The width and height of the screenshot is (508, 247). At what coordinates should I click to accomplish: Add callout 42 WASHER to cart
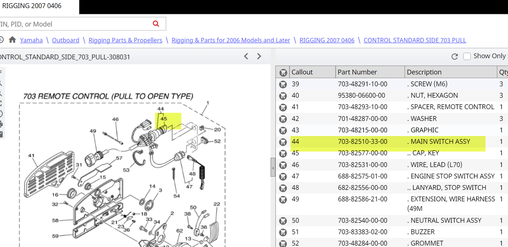tap(283, 119)
